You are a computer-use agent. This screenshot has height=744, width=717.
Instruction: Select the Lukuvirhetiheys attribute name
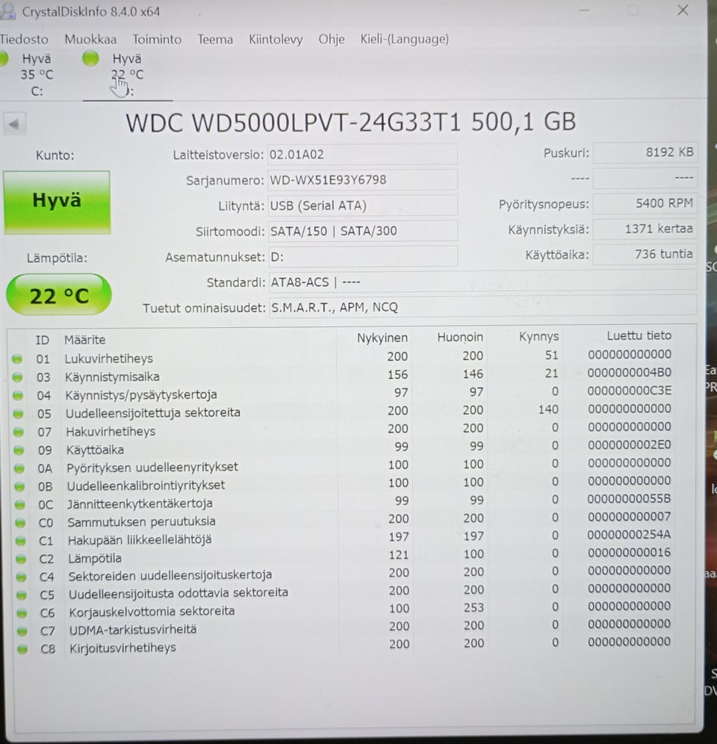pyautogui.click(x=108, y=359)
